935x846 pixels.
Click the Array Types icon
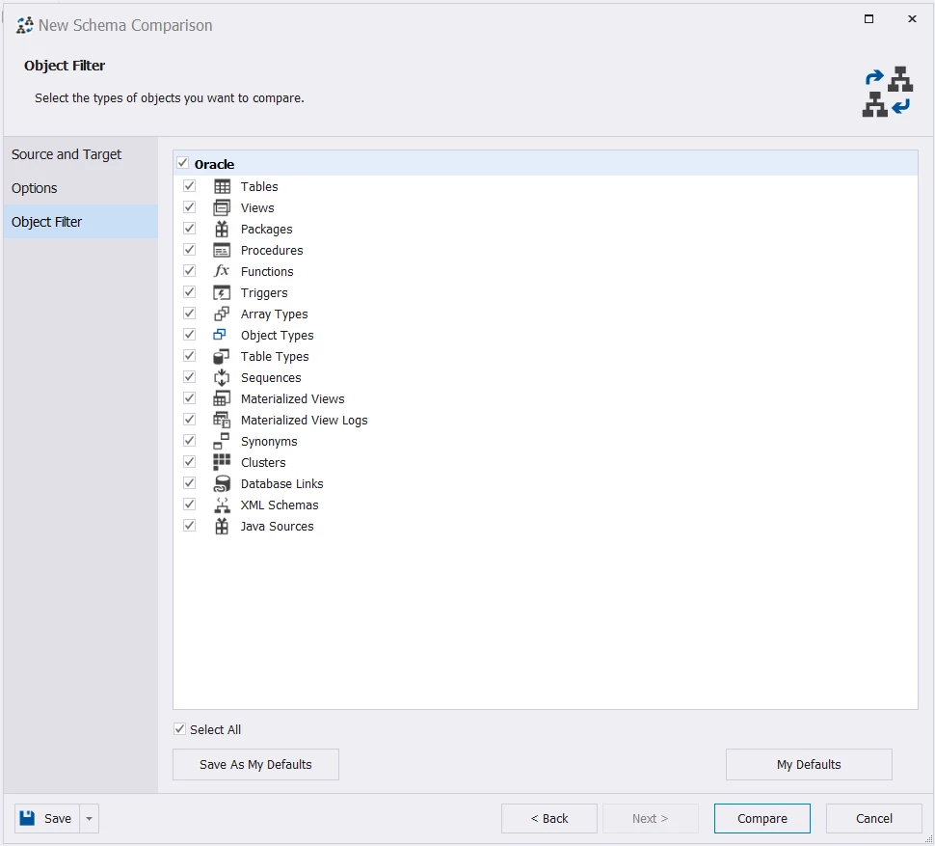[222, 314]
